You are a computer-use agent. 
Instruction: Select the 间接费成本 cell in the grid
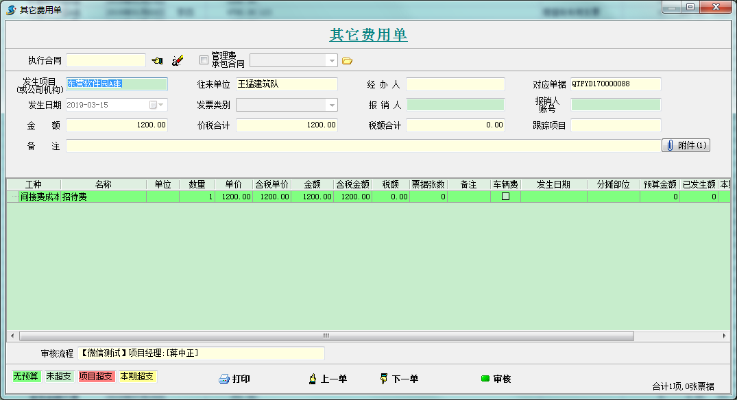[x=40, y=197]
